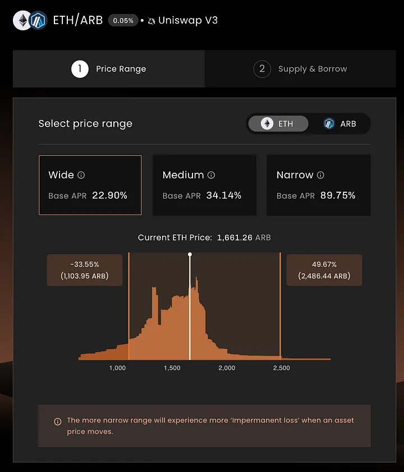Click the Uniswap unicorn icon

coord(151,21)
